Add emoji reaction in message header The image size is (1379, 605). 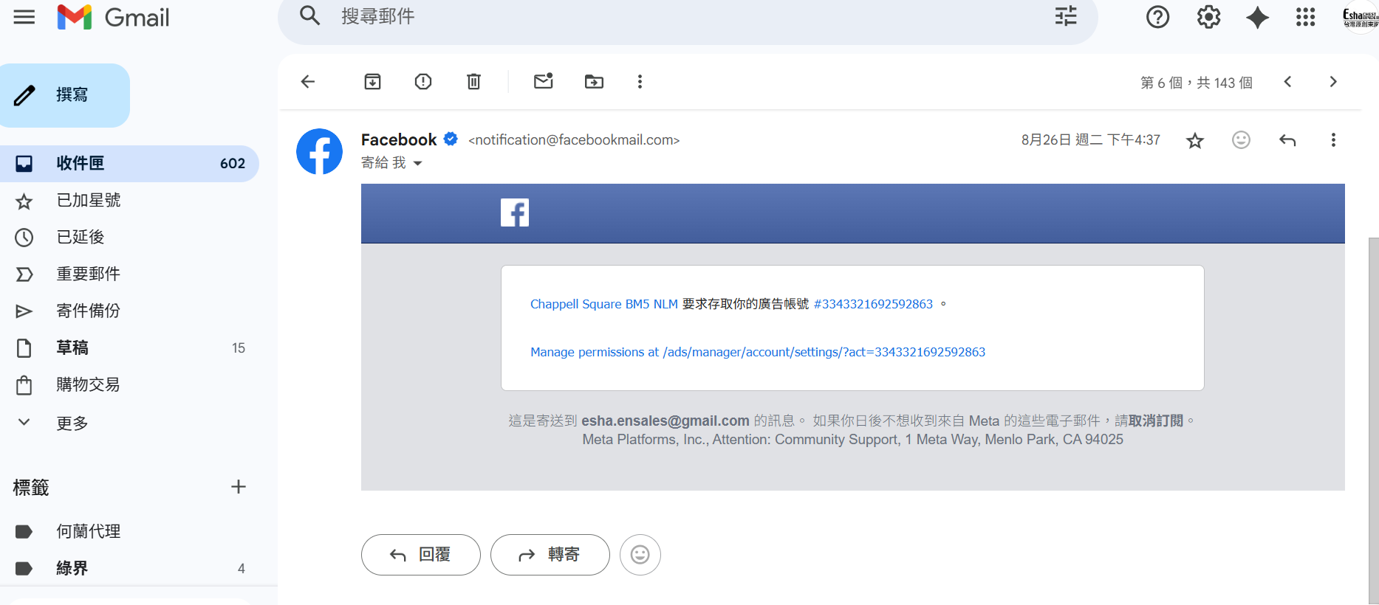click(1242, 139)
